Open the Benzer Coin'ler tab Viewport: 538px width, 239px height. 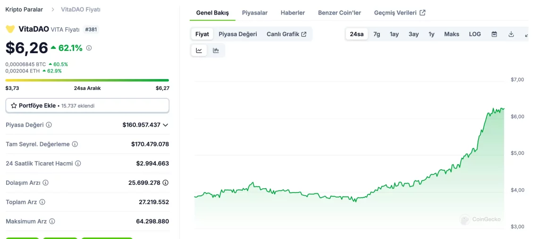(x=339, y=13)
